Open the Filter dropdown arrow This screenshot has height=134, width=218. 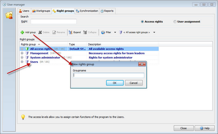tap(115, 32)
